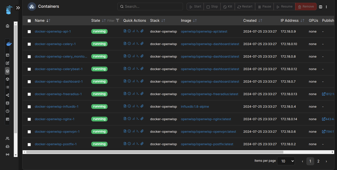Screen dimensions: 337x170
Task: Open Volumes database icon in sidebar
Action: [x=8, y=103]
